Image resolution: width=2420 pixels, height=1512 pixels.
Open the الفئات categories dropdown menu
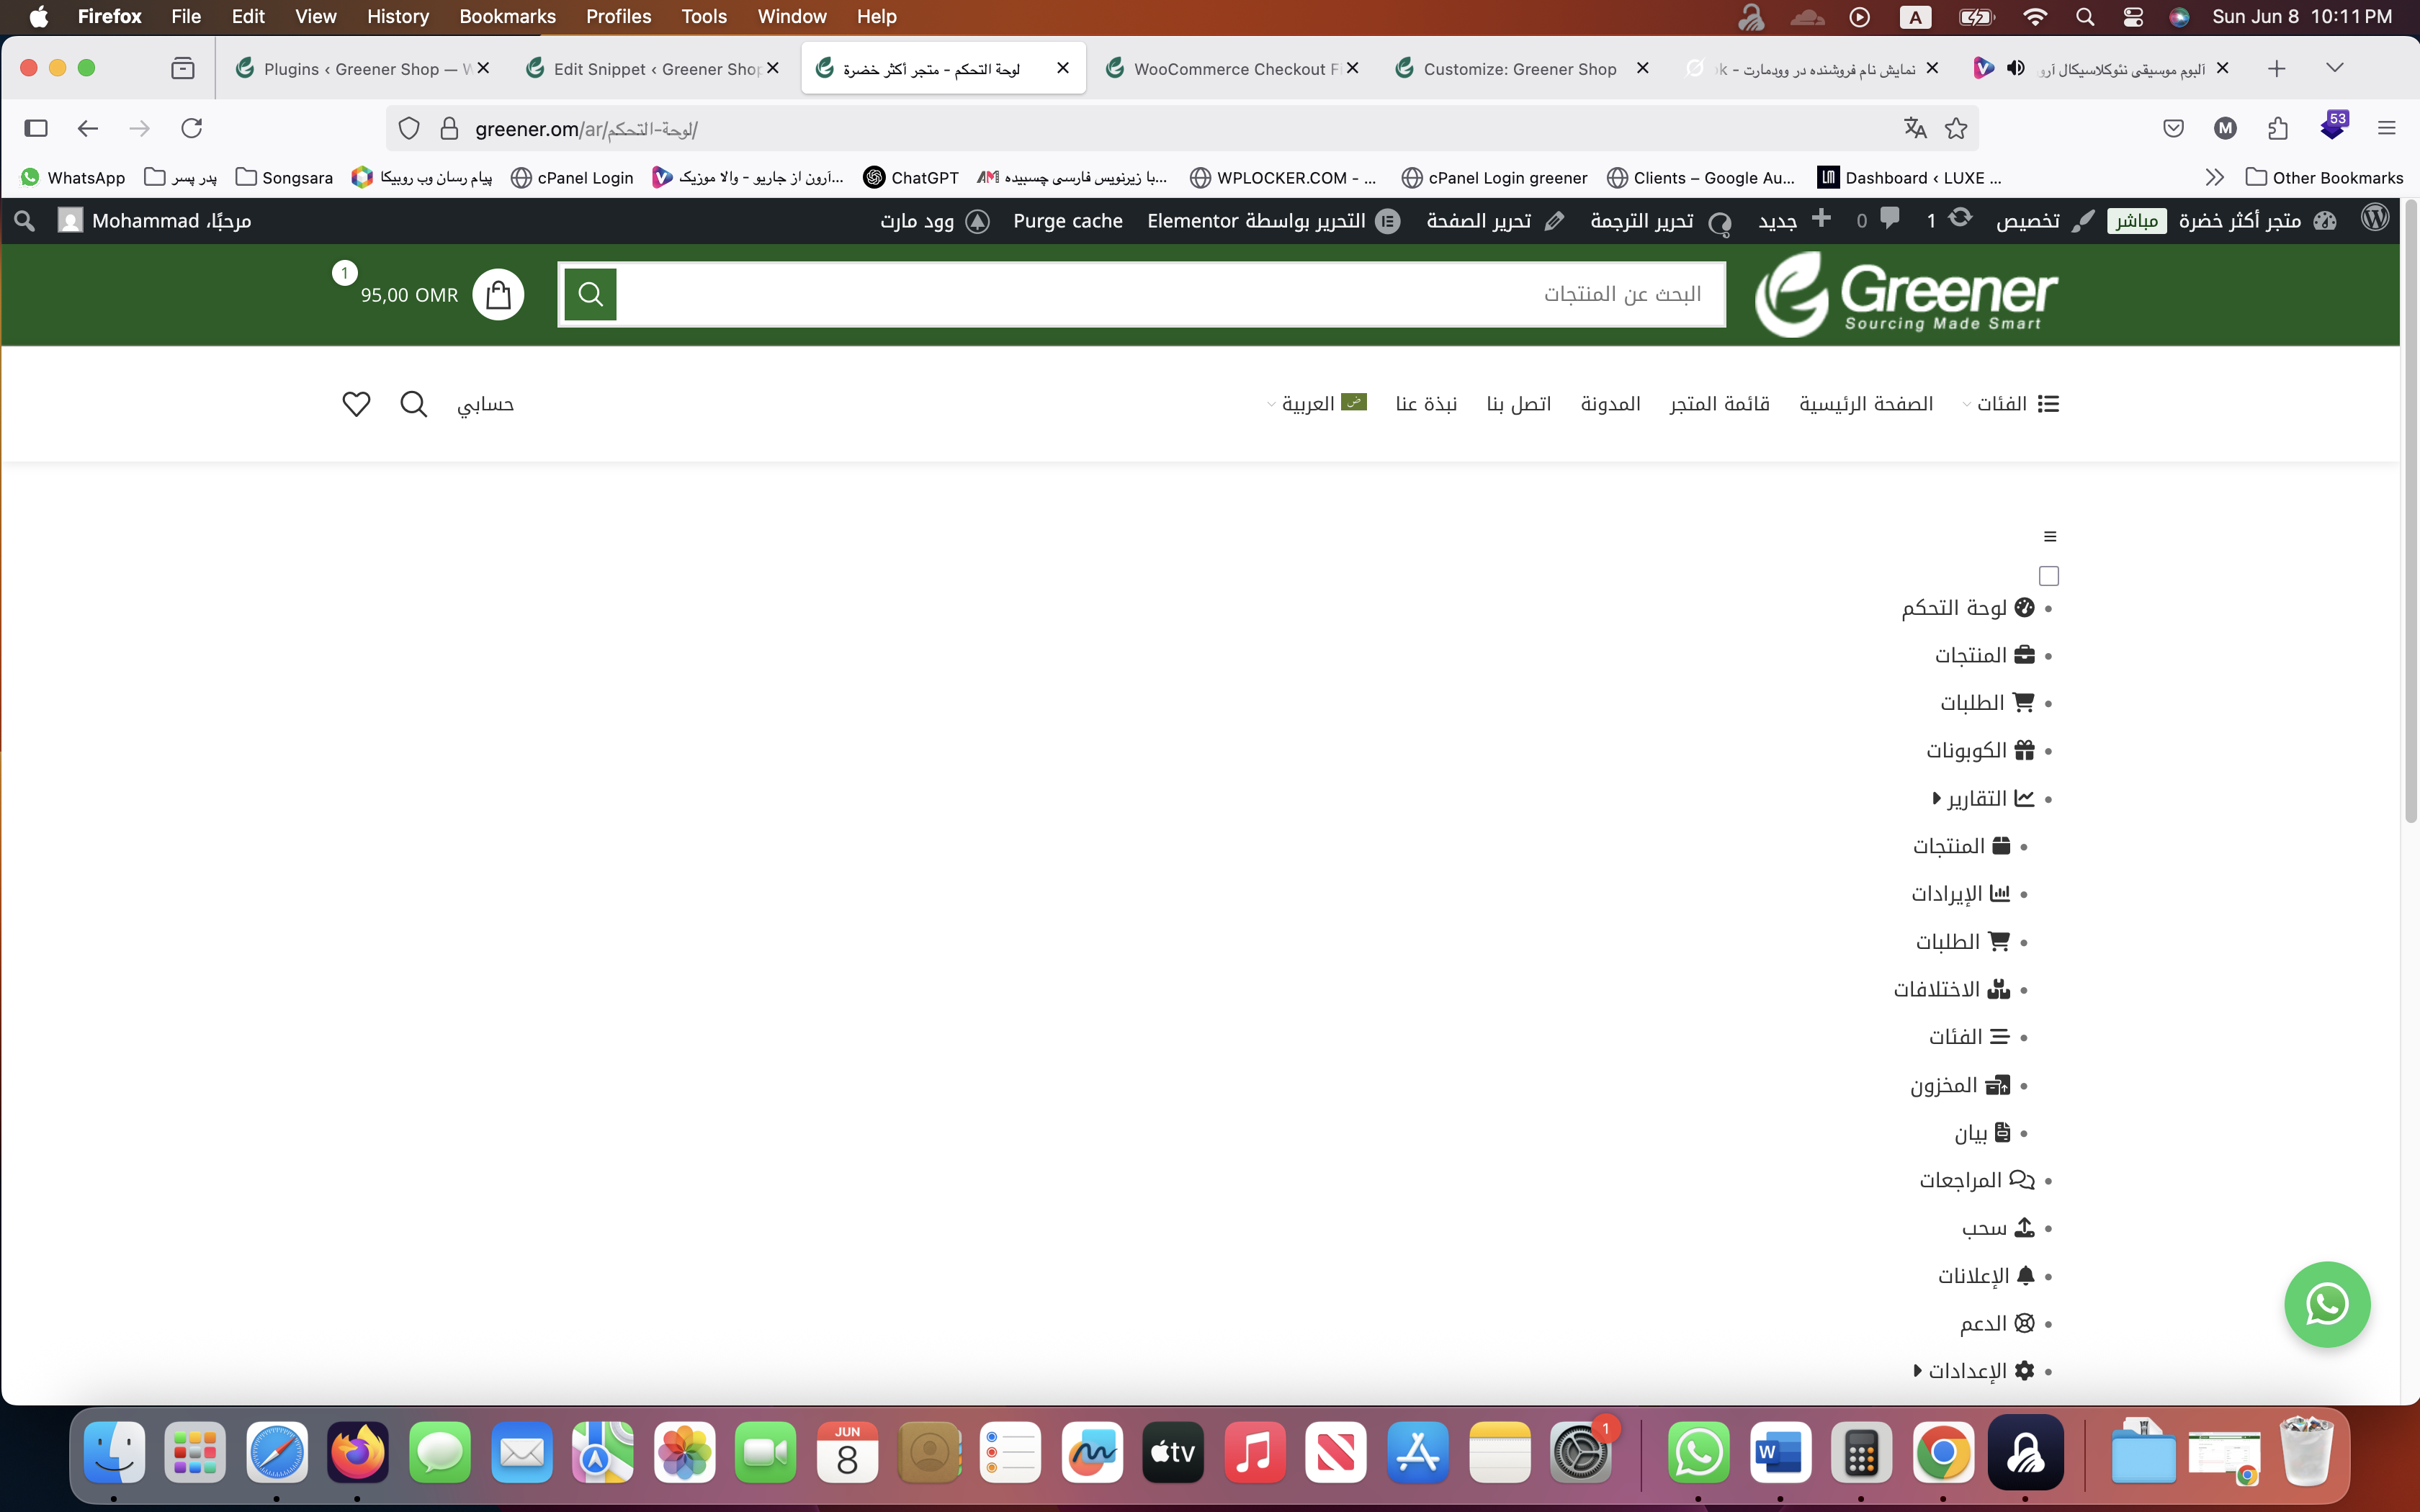(x=2010, y=403)
